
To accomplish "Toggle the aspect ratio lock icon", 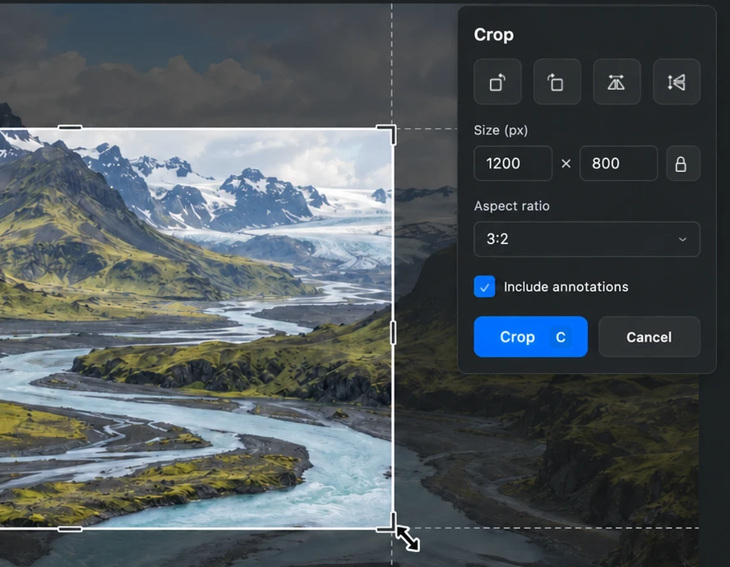I will 682,164.
